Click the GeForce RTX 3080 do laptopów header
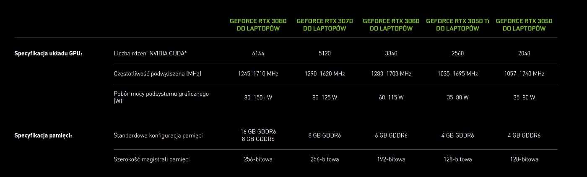The image size is (587, 177). (258, 25)
